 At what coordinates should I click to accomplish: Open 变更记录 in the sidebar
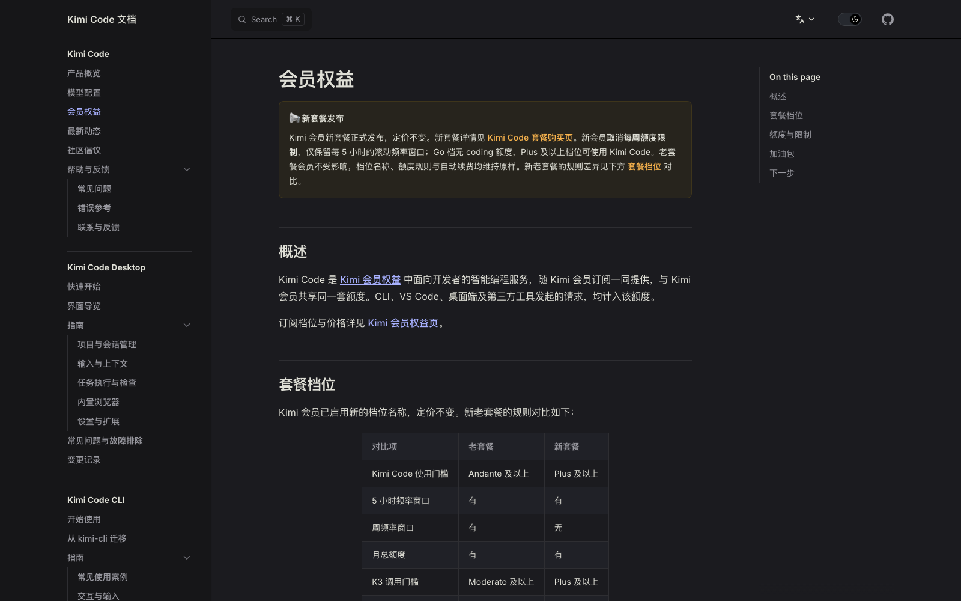point(84,460)
